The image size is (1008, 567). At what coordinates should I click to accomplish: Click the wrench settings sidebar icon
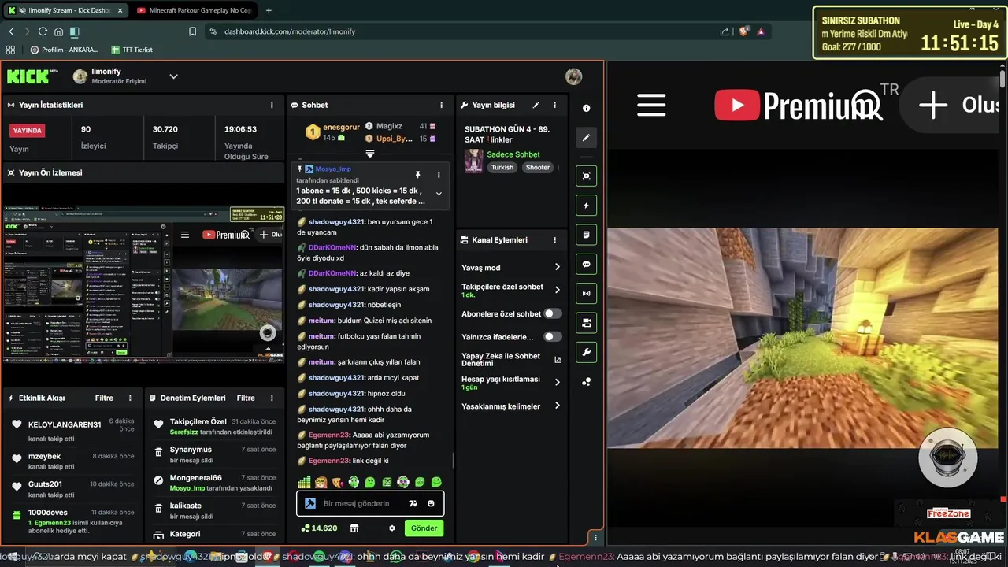pos(586,352)
